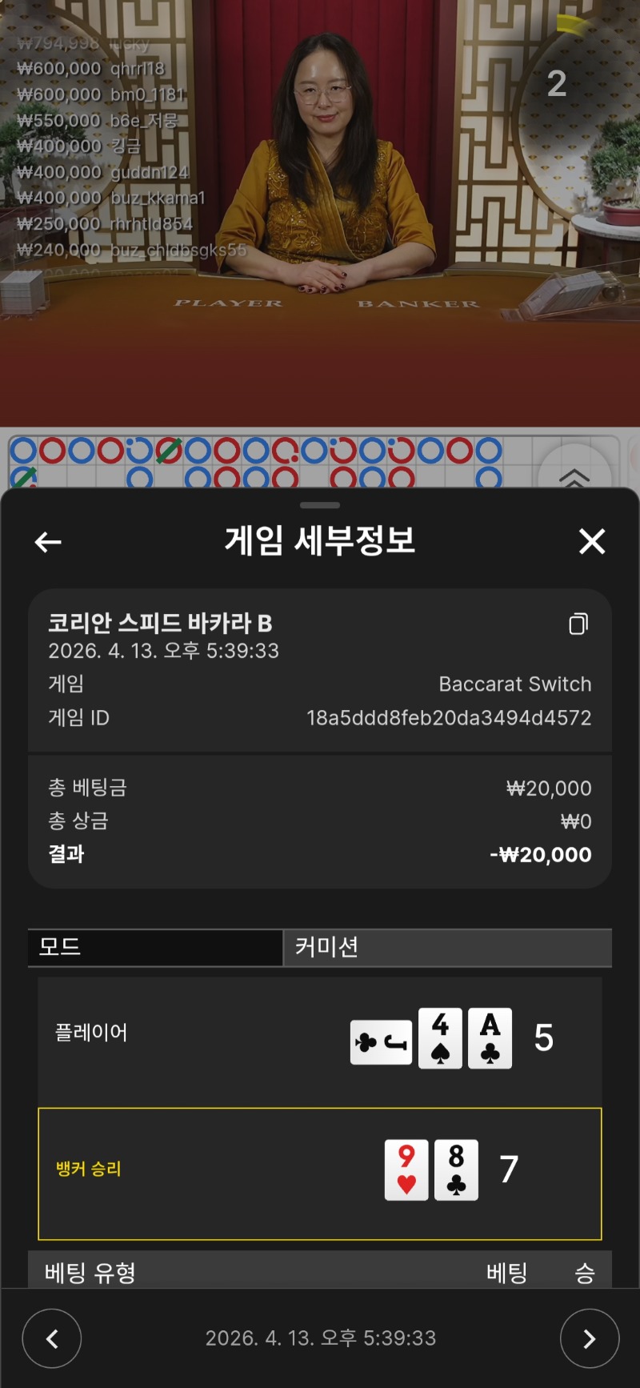Select the 뱅커 승리 result row
This screenshot has width=640, height=1388.
[320, 1173]
